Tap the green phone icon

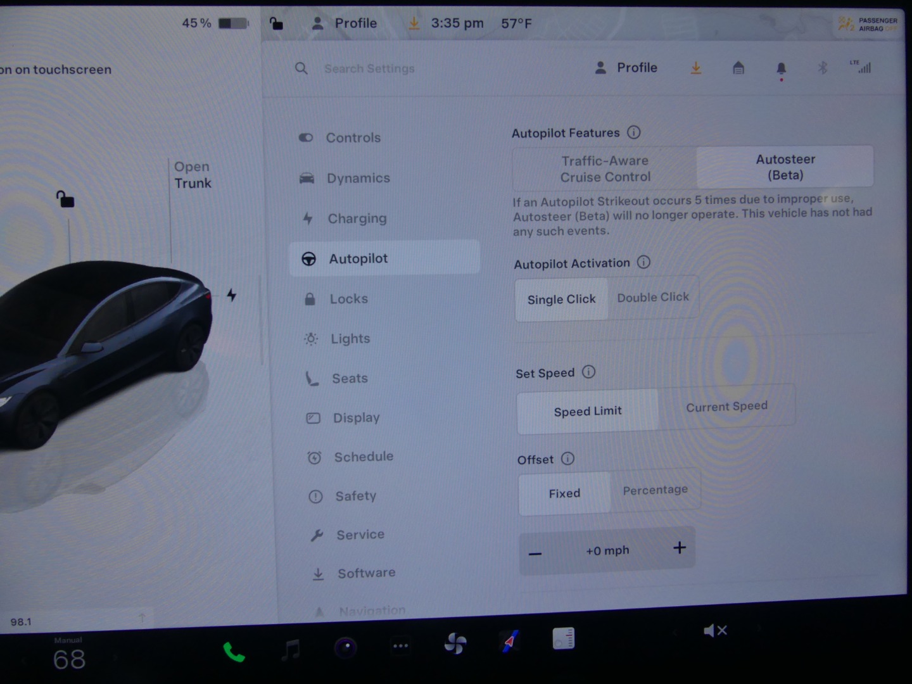pyautogui.click(x=234, y=651)
